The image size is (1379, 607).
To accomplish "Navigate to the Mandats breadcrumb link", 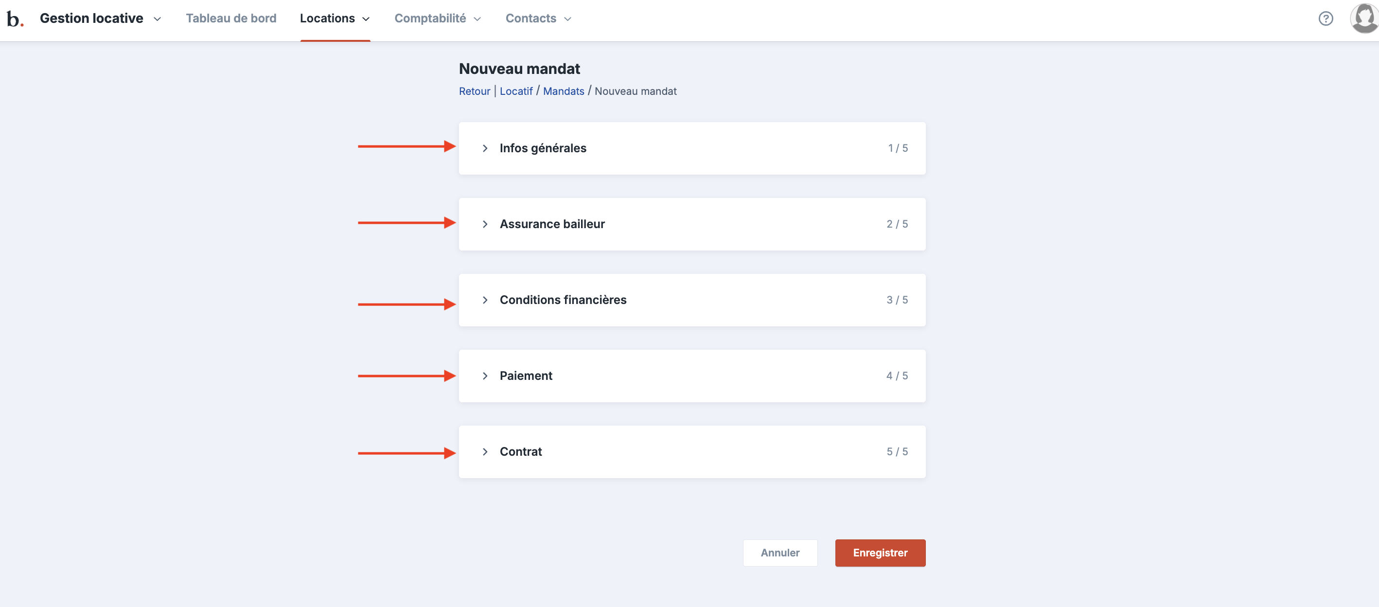I will (x=563, y=91).
